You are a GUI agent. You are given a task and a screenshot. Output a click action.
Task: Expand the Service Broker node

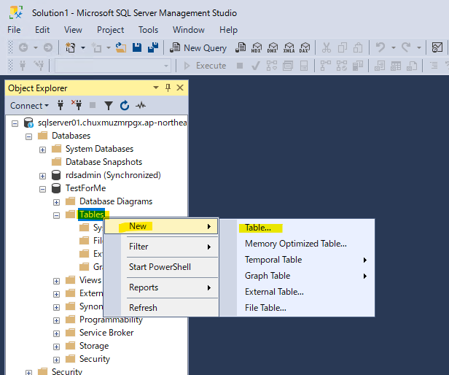(x=56, y=333)
